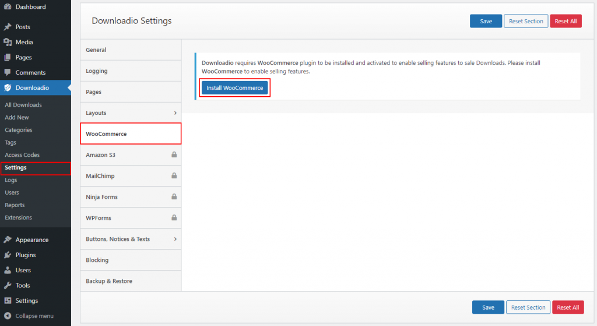Screen dimensions: 597x326
Task: Click the Appearance paintbrush icon
Action: tap(7, 240)
